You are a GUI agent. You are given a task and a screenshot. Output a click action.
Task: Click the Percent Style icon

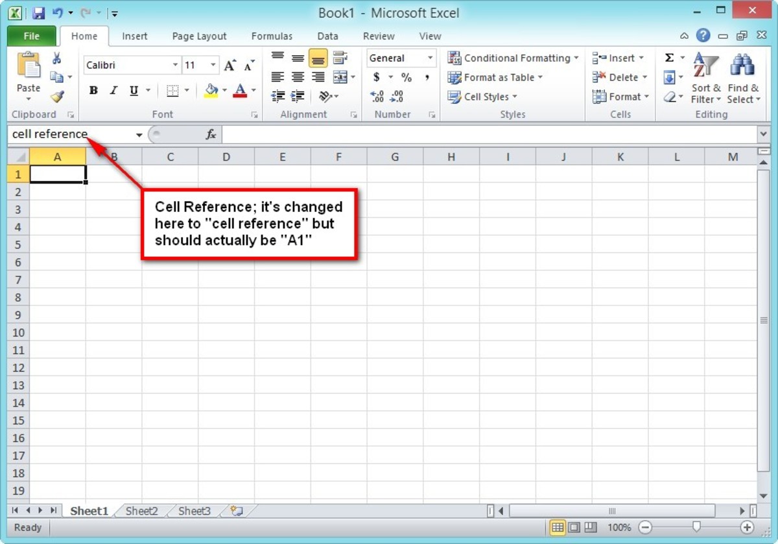[x=407, y=77]
